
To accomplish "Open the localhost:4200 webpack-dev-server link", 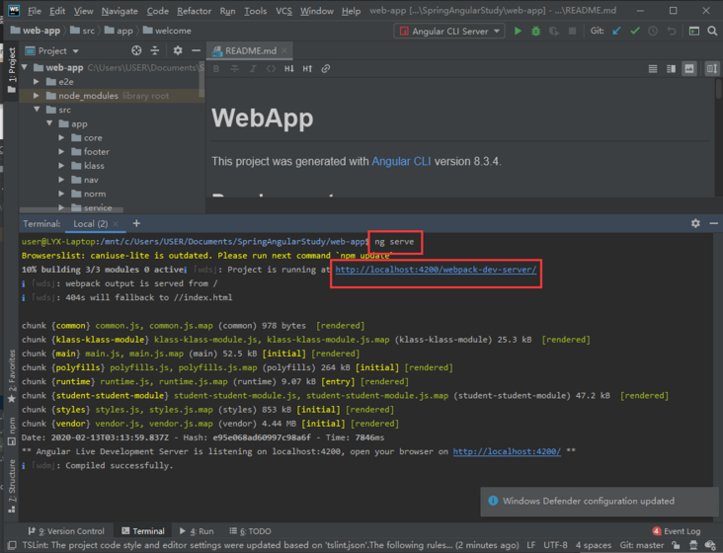I will coord(436,270).
